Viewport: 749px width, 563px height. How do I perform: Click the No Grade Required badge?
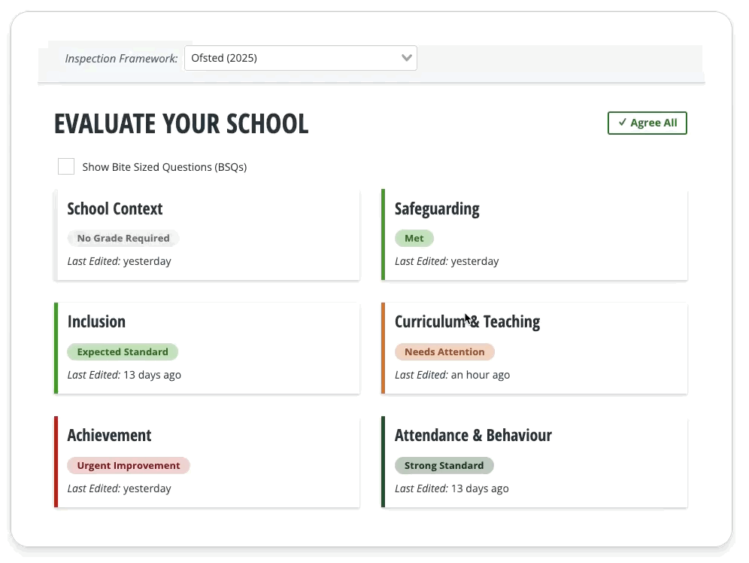[123, 239]
